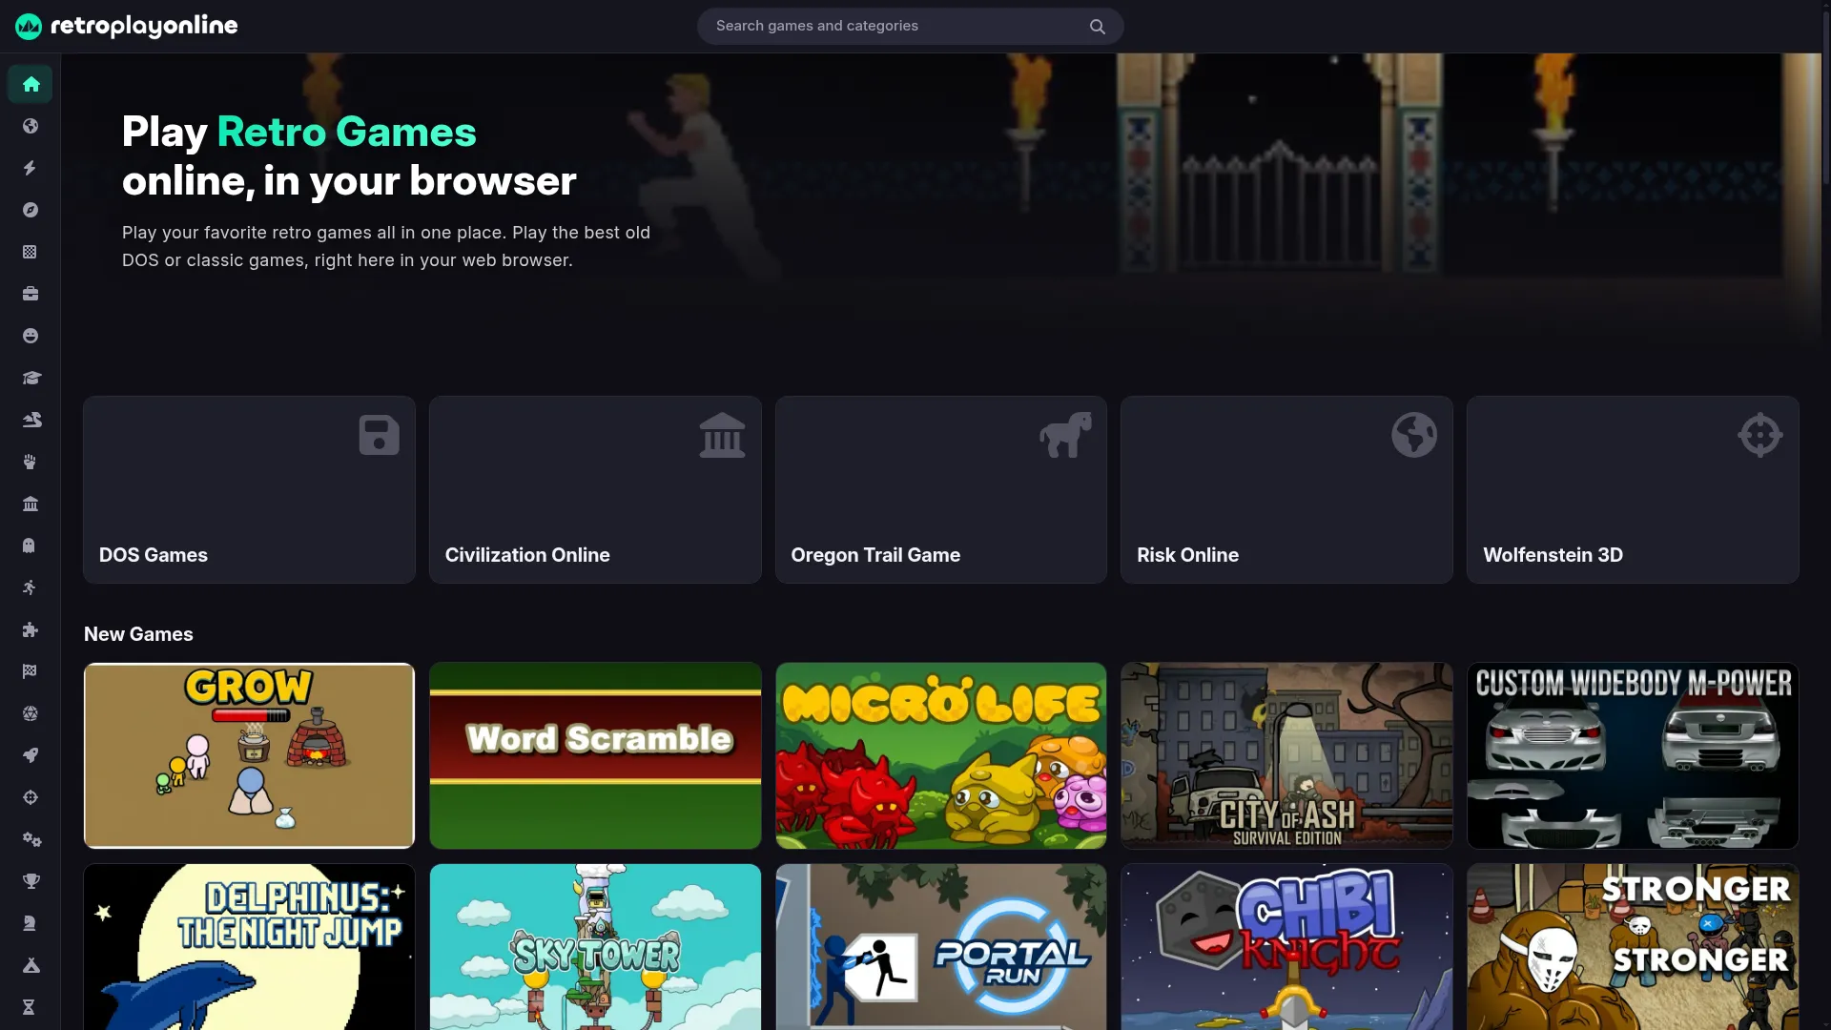Select the camping tent sidebar icon
Image resolution: width=1831 pixels, height=1030 pixels.
point(31,965)
